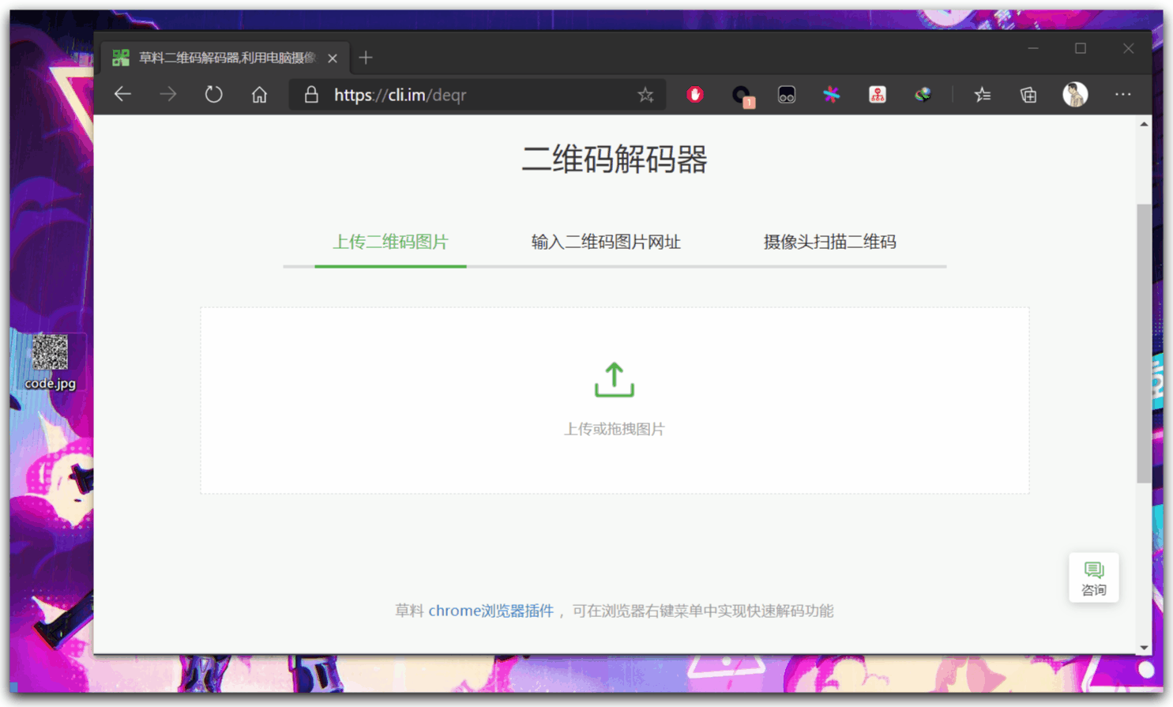Add current page to favorites via star icon

[646, 94]
